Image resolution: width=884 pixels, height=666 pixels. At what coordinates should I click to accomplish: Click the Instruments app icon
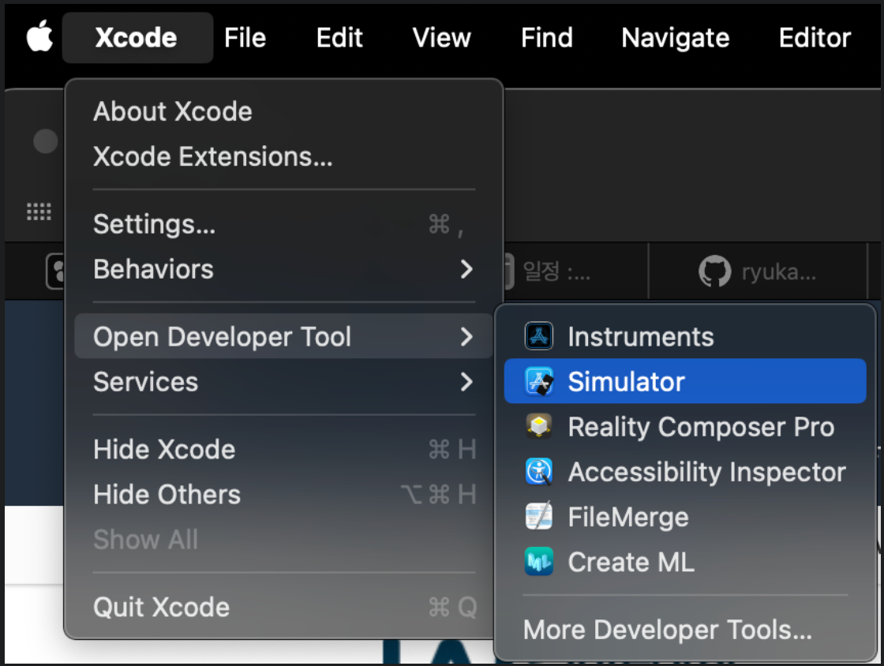click(x=539, y=337)
